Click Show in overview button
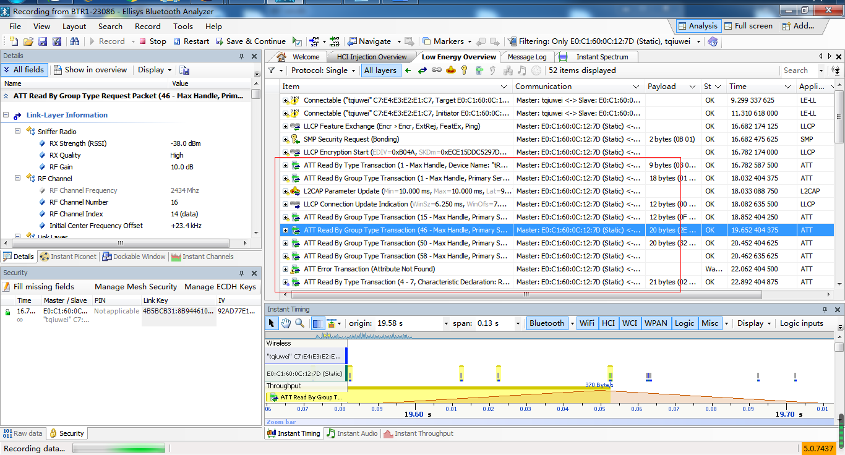 [x=90, y=70]
